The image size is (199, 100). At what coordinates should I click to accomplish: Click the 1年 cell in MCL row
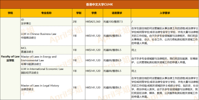coord(79,50)
